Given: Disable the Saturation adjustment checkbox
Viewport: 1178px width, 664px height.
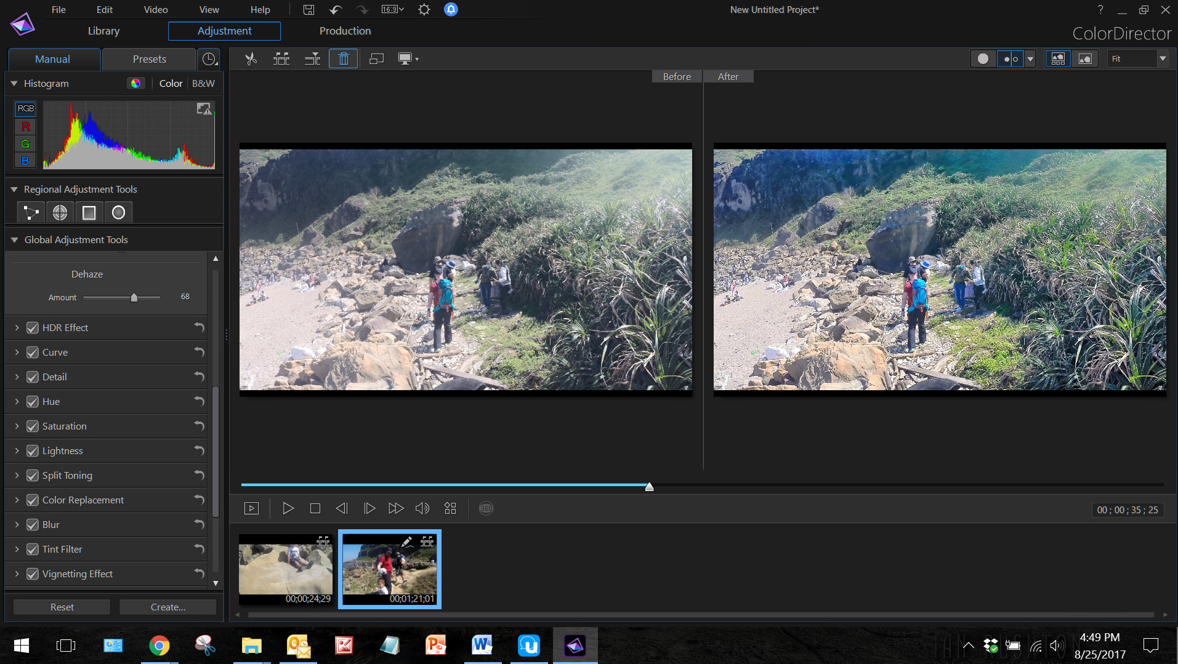Looking at the screenshot, I should pyautogui.click(x=32, y=426).
